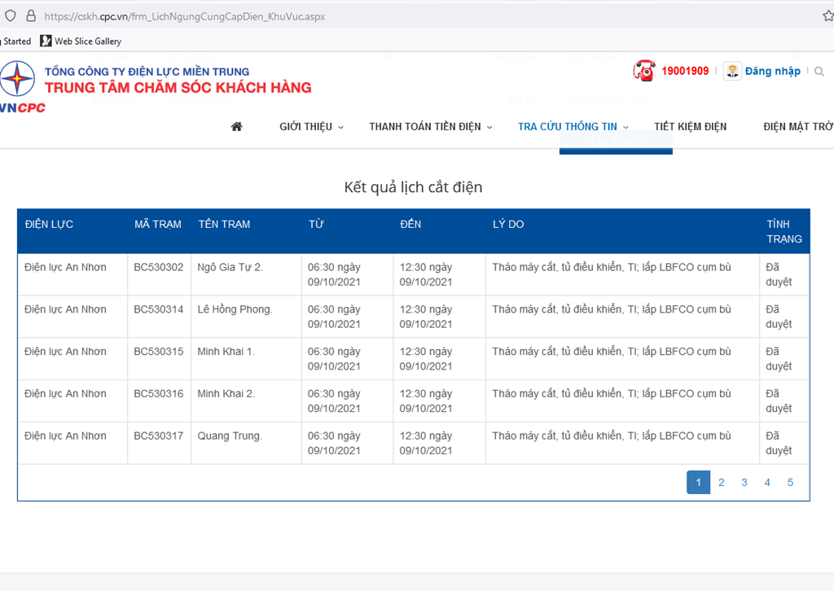Click the shield icon in address bar

point(11,15)
